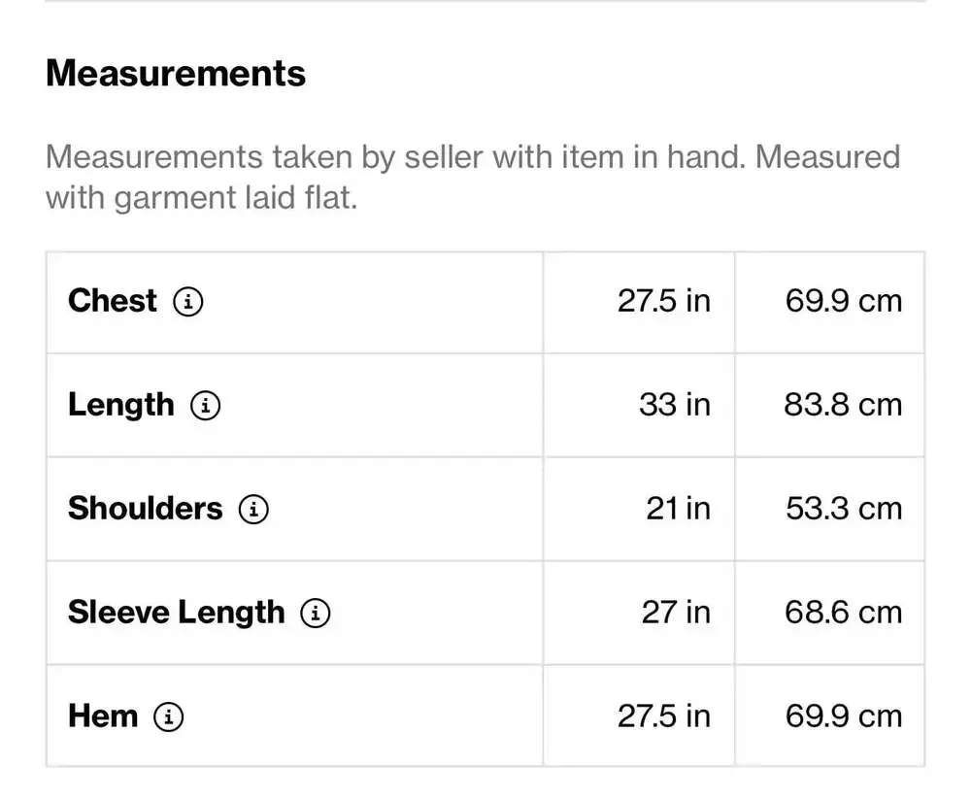The image size is (971, 799).
Task: Click the Length row label
Action: (121, 406)
